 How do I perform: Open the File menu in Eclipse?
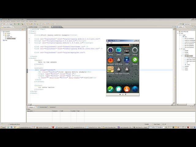click(1, 21)
